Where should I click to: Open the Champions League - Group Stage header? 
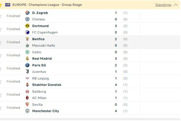[47, 5]
